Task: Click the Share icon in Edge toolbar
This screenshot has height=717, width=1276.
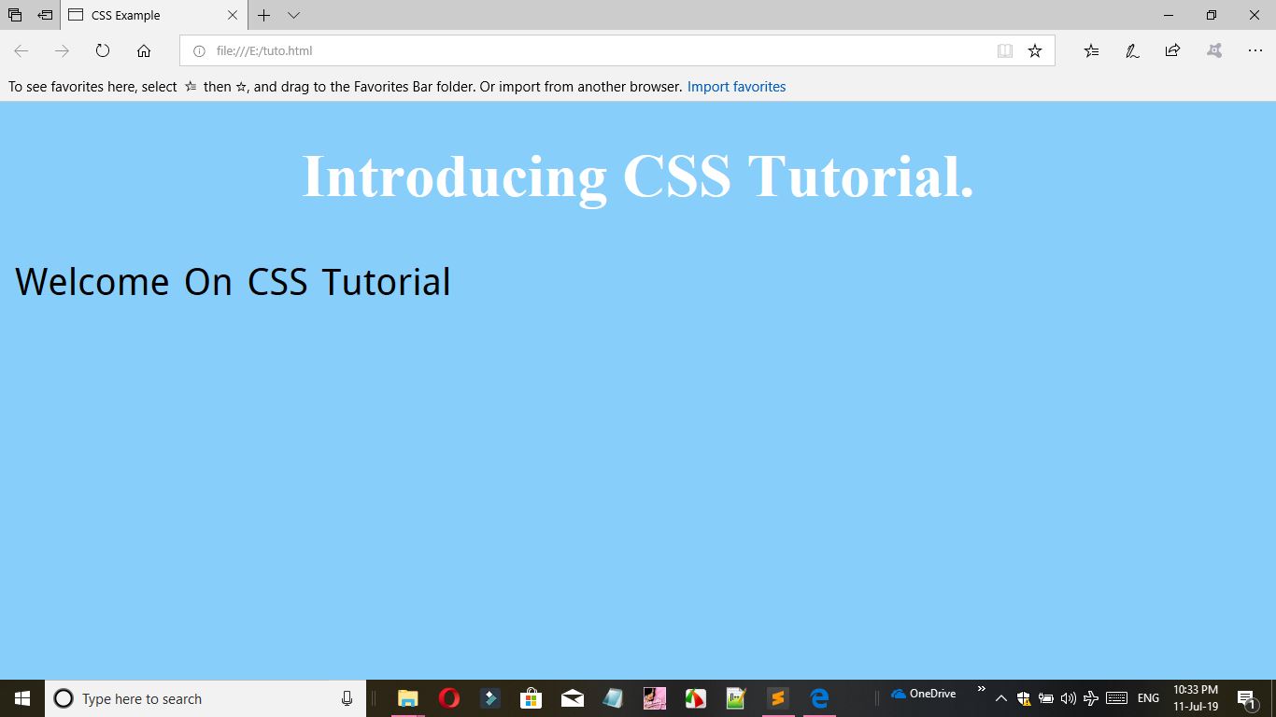Action: click(x=1172, y=51)
